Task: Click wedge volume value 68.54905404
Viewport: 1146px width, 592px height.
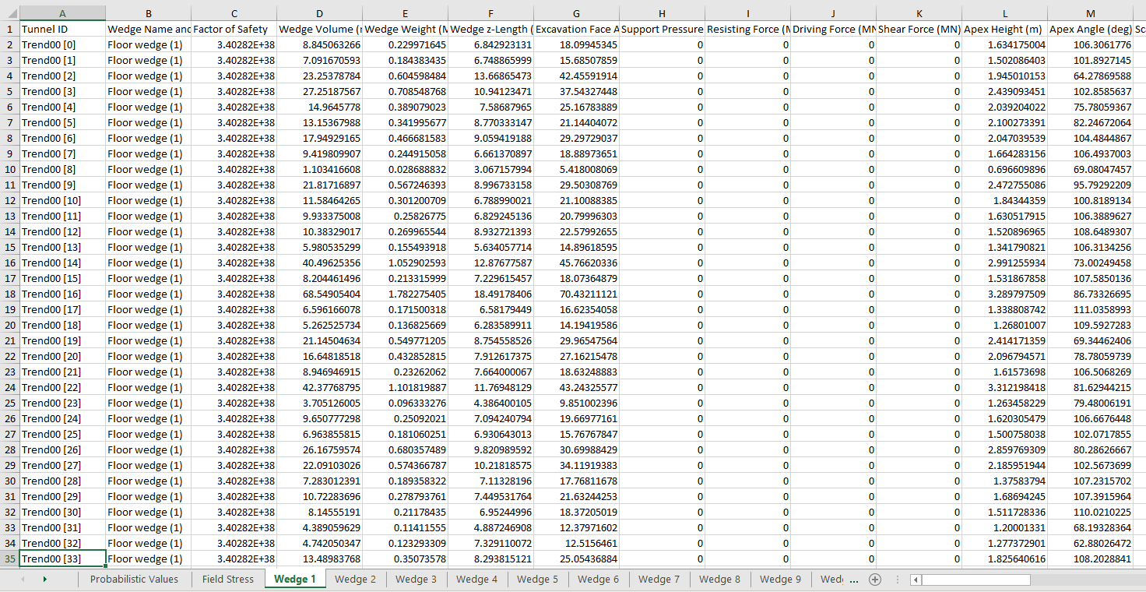Action: tap(319, 294)
